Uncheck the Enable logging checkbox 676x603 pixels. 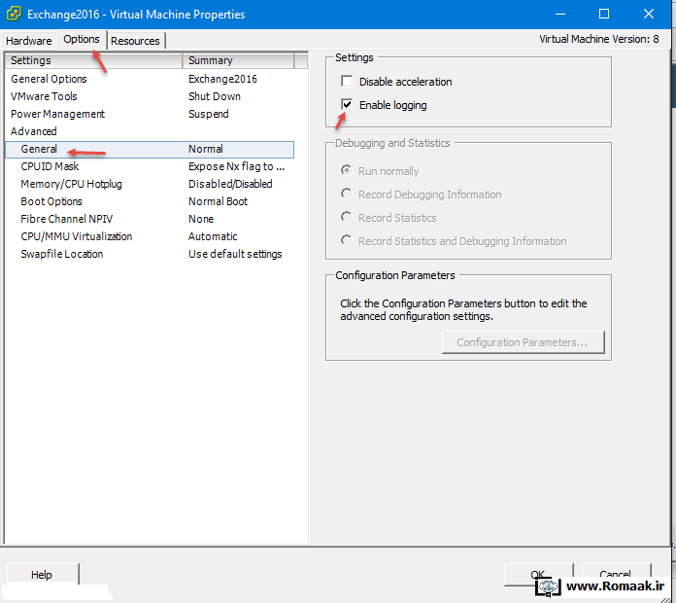347,104
